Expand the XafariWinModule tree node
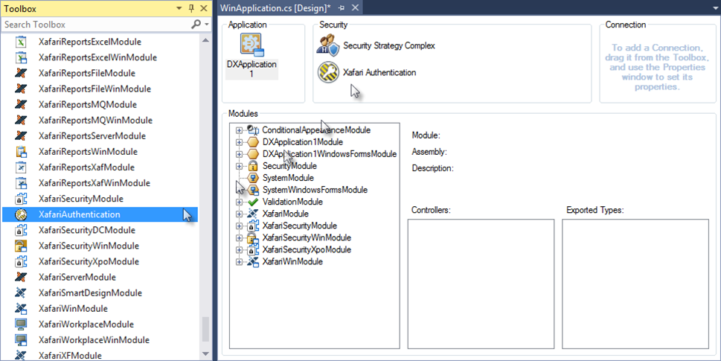Viewport: 721px width, 361px height. tap(239, 262)
